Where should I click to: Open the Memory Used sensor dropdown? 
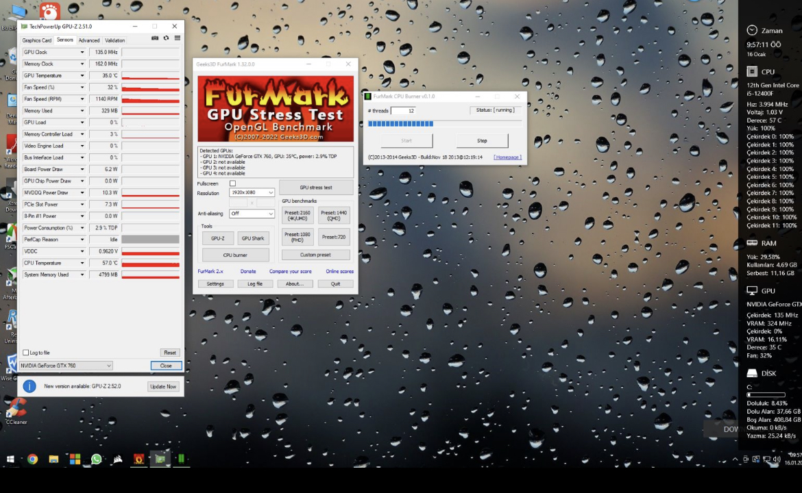tap(82, 111)
